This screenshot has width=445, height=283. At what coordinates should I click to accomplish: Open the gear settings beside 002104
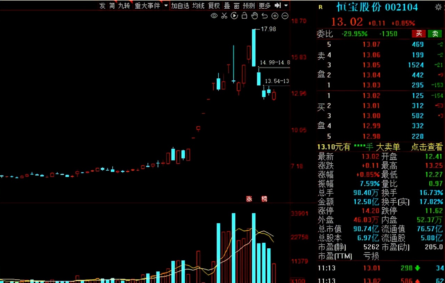tap(438, 7)
